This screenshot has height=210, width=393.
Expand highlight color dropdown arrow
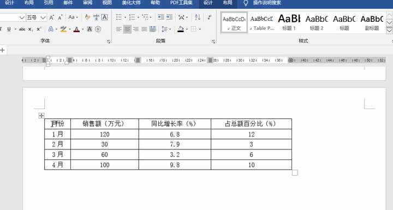(x=70, y=29)
